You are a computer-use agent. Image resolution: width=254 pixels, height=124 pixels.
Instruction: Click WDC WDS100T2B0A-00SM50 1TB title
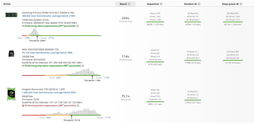point(40,49)
